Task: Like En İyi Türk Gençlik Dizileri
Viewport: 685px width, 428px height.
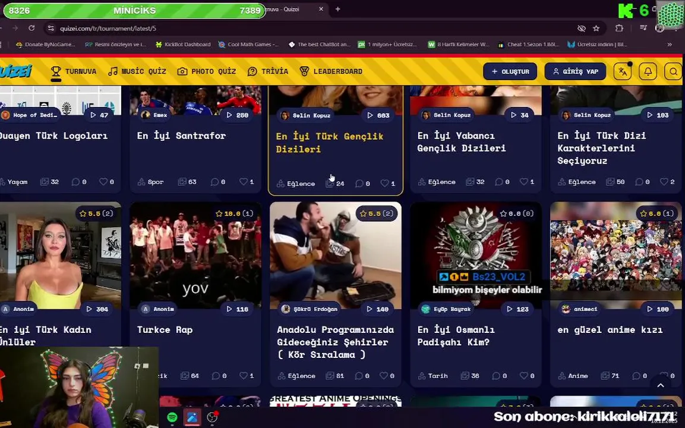Action: pyautogui.click(x=387, y=183)
